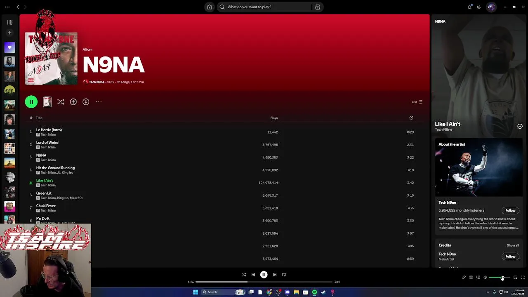Toggle repeat in the player bar

tap(284, 275)
